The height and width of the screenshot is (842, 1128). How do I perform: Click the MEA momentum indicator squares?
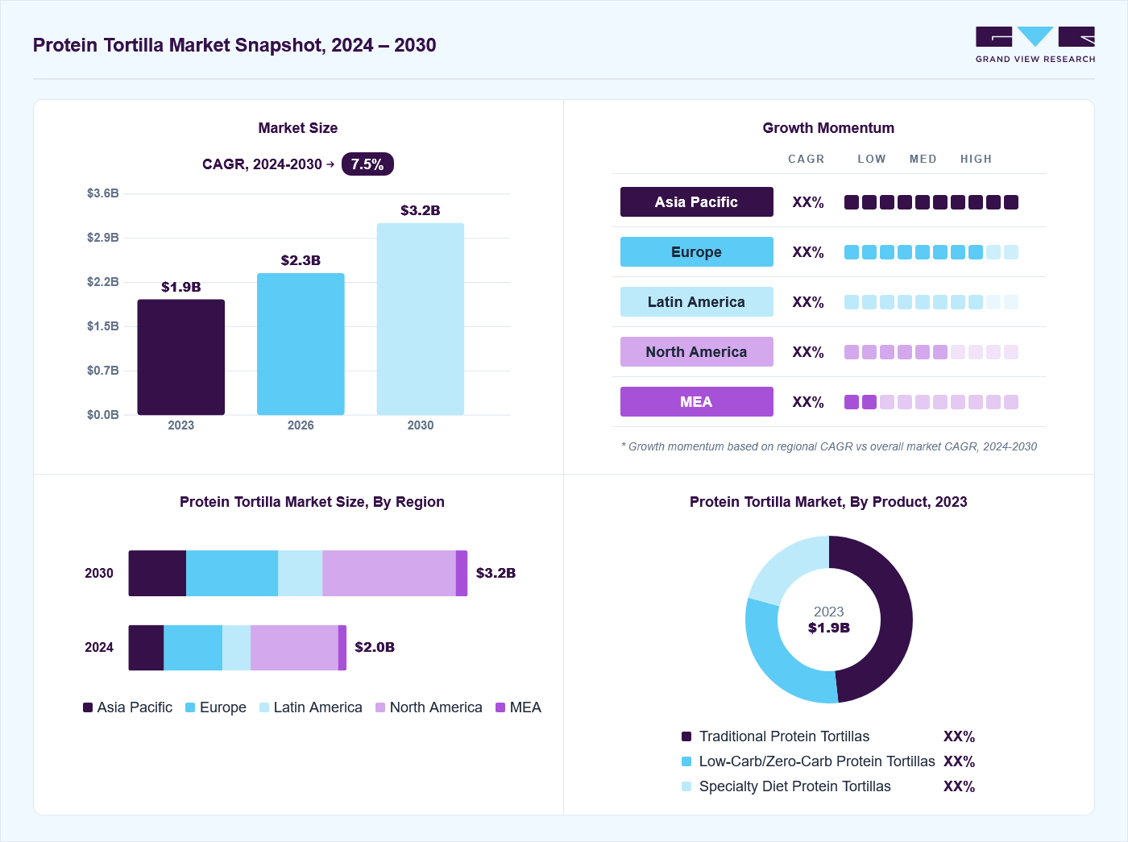(931, 402)
